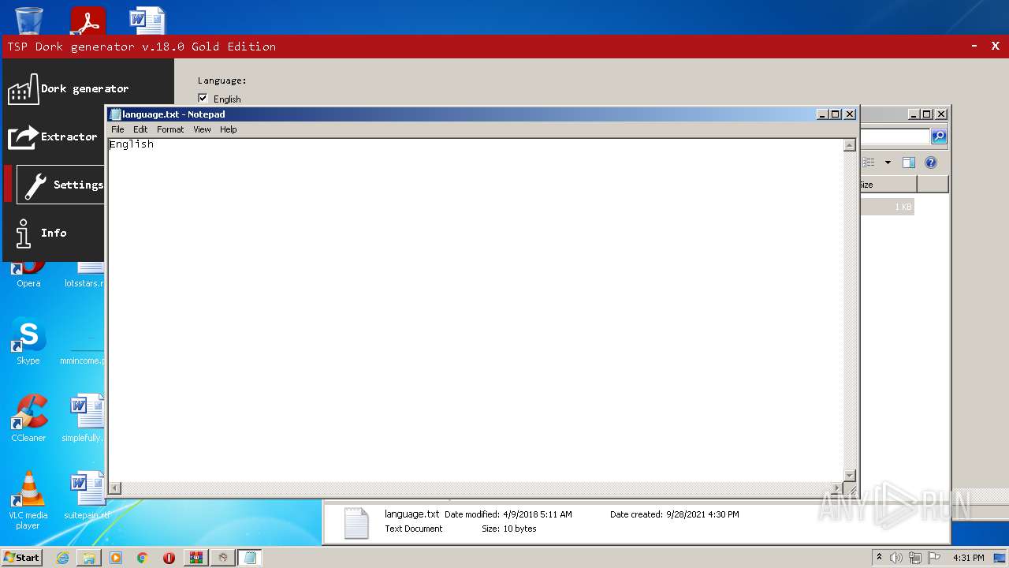Toggle the preview pane icon in Explorer toolbar
Screen dimensions: 1009x568
(x=908, y=163)
